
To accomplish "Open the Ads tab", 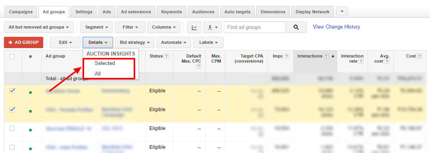I will pyautogui.click(x=107, y=12).
